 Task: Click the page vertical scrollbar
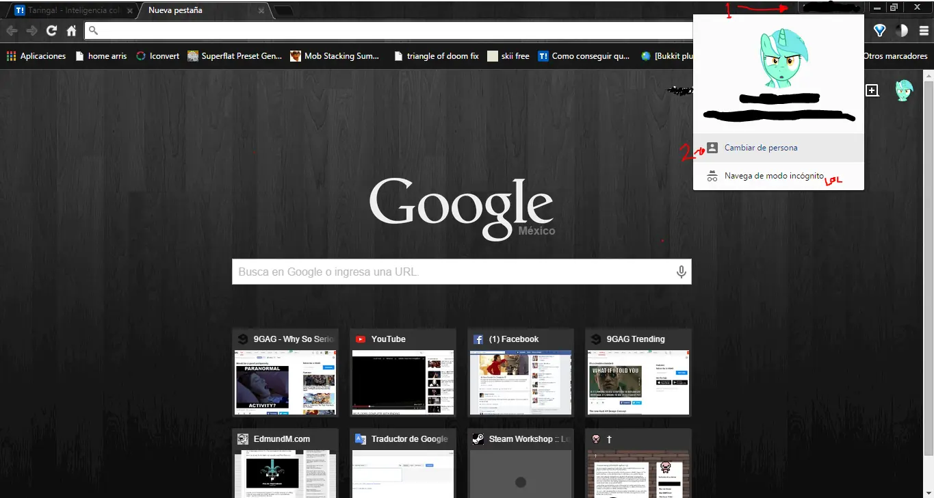[x=929, y=267]
